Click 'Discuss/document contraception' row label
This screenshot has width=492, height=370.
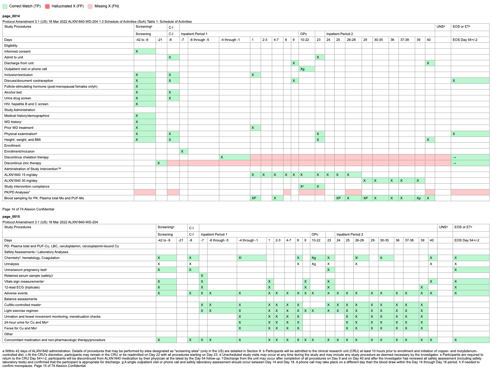[29, 81]
